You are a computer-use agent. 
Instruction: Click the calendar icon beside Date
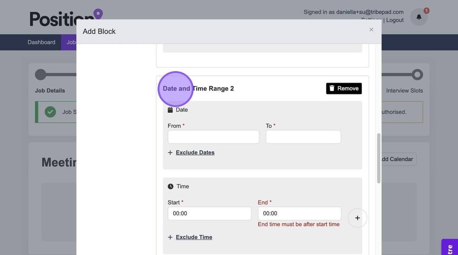[170, 110]
